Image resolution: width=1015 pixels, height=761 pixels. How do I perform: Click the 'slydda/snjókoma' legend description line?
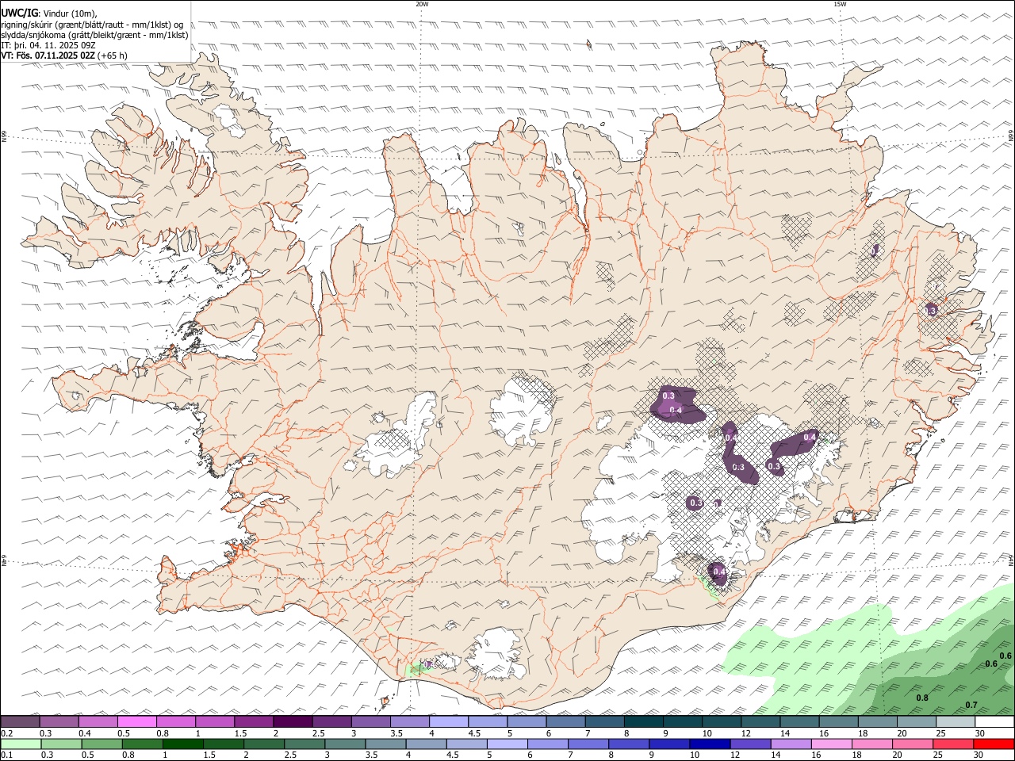95,35
